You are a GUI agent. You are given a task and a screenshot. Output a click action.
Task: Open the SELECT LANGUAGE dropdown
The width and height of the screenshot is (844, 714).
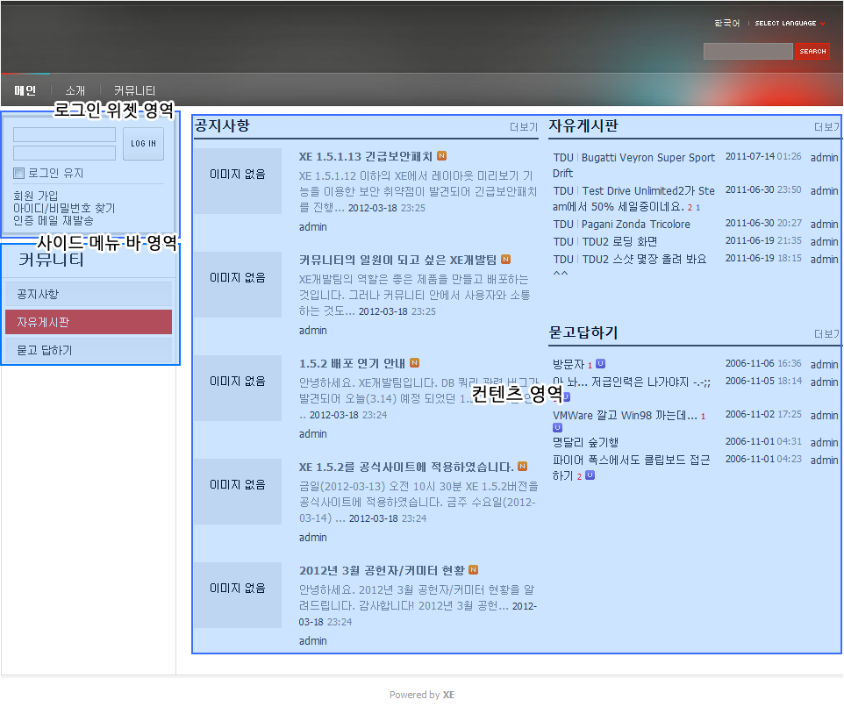click(x=789, y=24)
